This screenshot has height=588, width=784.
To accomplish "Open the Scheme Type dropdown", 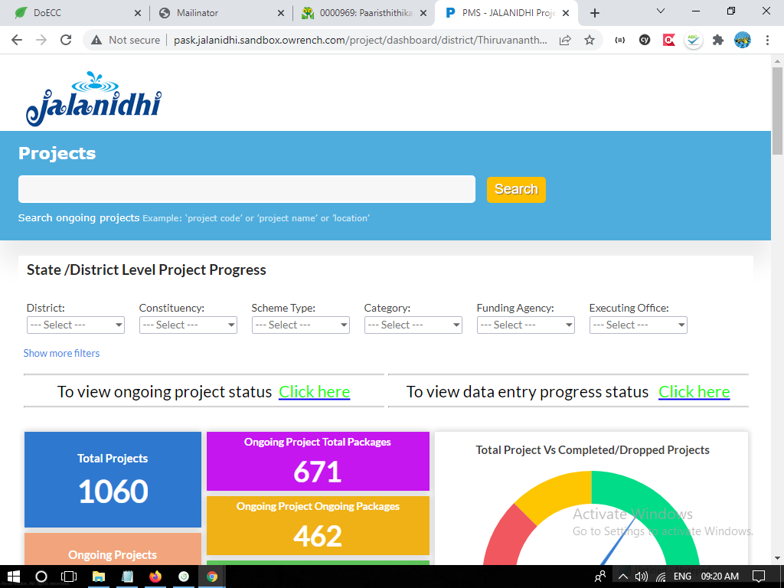I will [300, 325].
